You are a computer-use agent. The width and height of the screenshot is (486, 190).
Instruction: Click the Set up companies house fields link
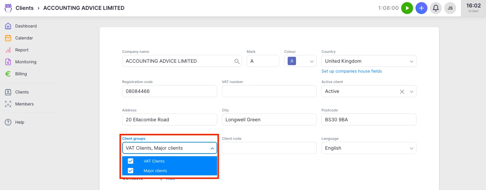click(x=352, y=71)
